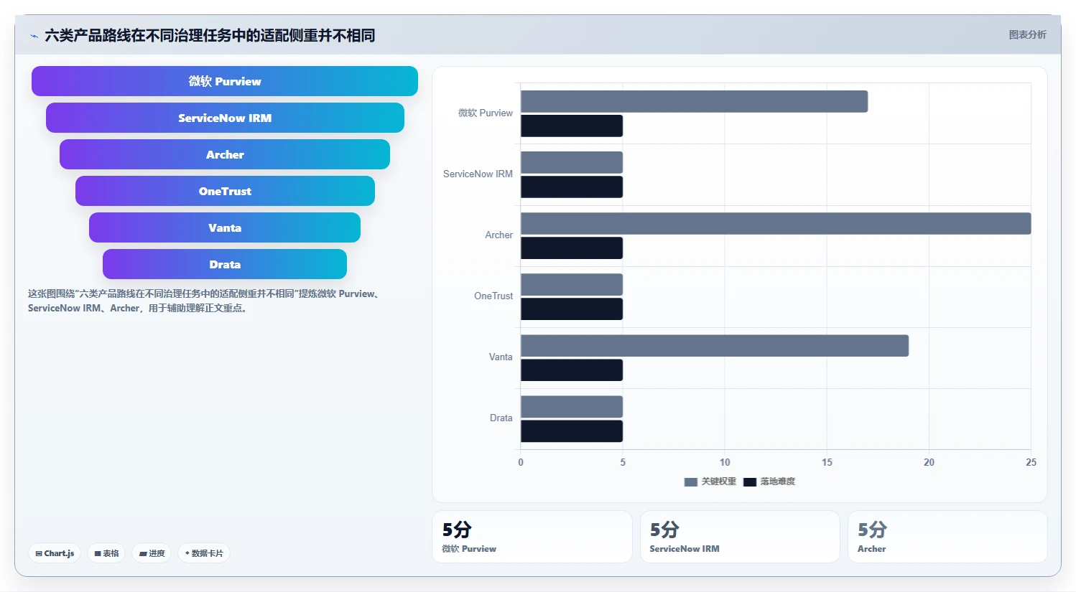Click the gray 关键权重 bar for OneTrust
Image resolution: width=1076 pixels, height=592 pixels.
tap(572, 284)
